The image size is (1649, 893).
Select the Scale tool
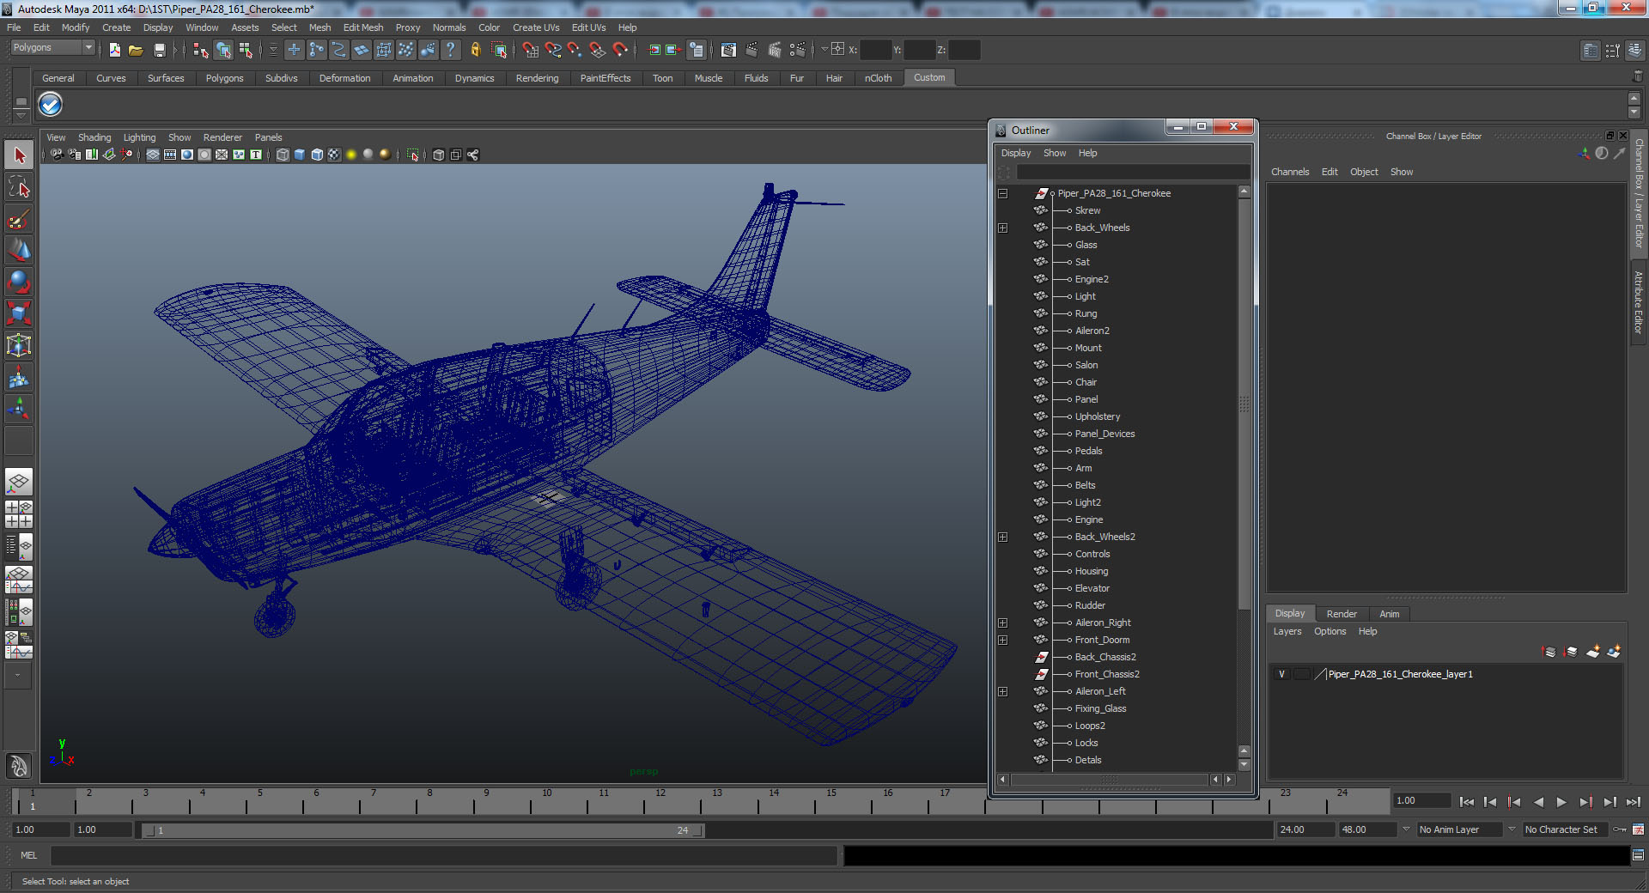[x=19, y=313]
